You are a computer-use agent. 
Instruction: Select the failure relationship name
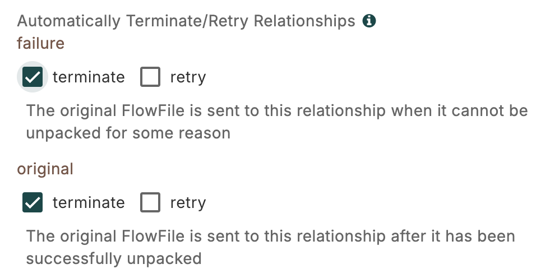click(x=41, y=43)
